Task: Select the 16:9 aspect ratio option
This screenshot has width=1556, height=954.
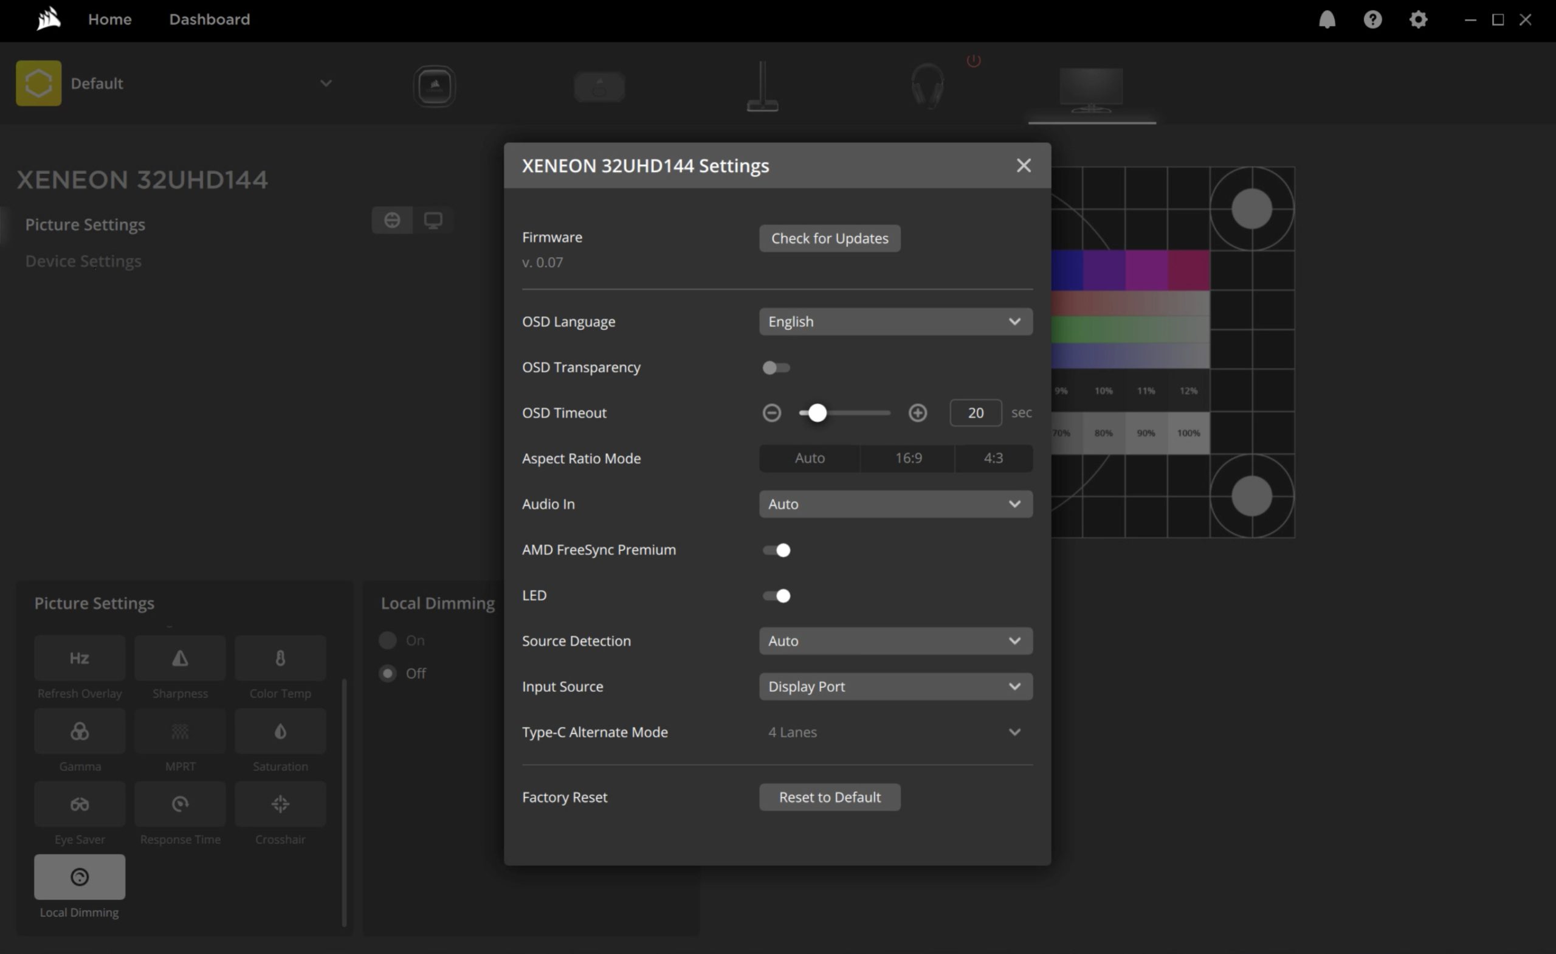Action: (907, 458)
